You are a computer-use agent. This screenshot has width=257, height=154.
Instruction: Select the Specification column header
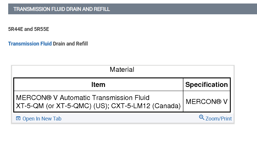click(x=207, y=85)
